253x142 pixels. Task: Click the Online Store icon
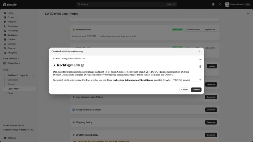coord(5,63)
